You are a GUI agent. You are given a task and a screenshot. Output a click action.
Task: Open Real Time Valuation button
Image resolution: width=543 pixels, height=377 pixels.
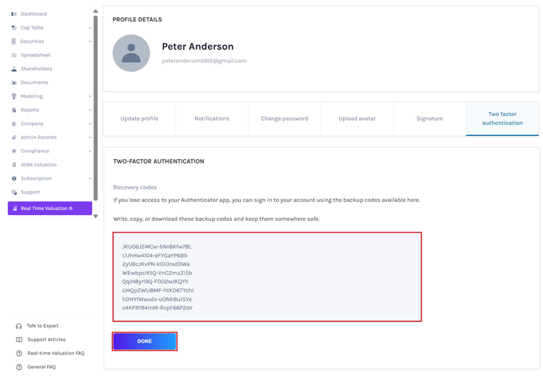pos(50,208)
